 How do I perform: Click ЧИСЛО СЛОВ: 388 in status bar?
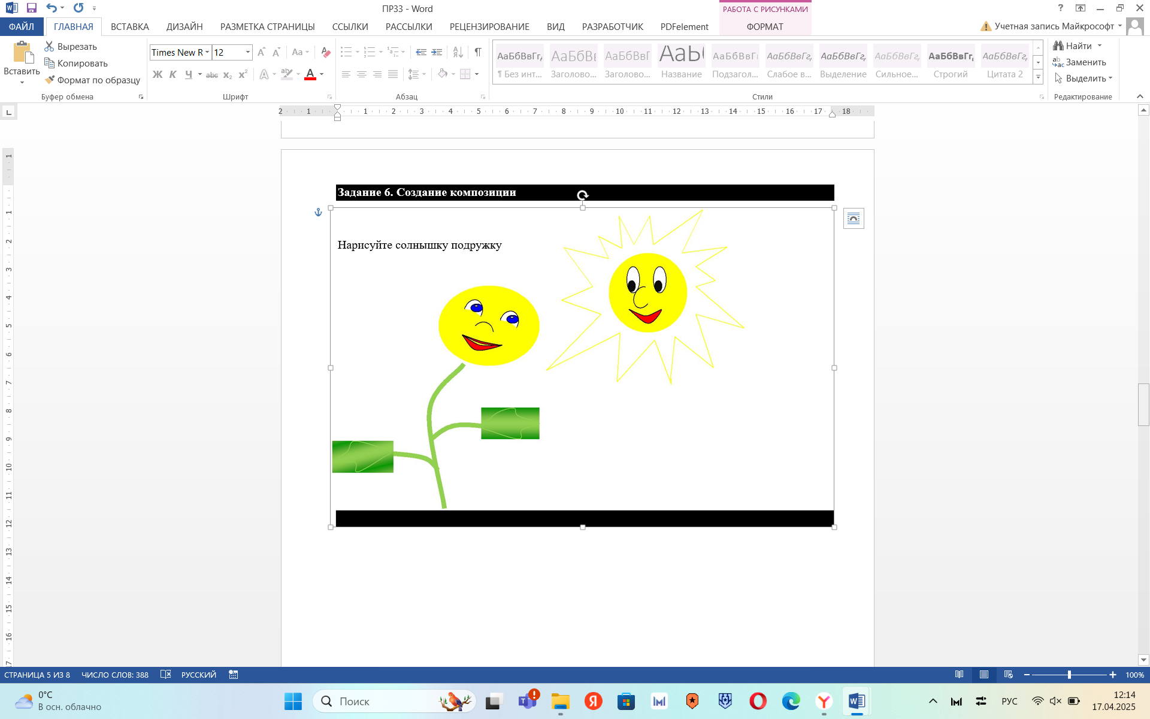(x=115, y=675)
